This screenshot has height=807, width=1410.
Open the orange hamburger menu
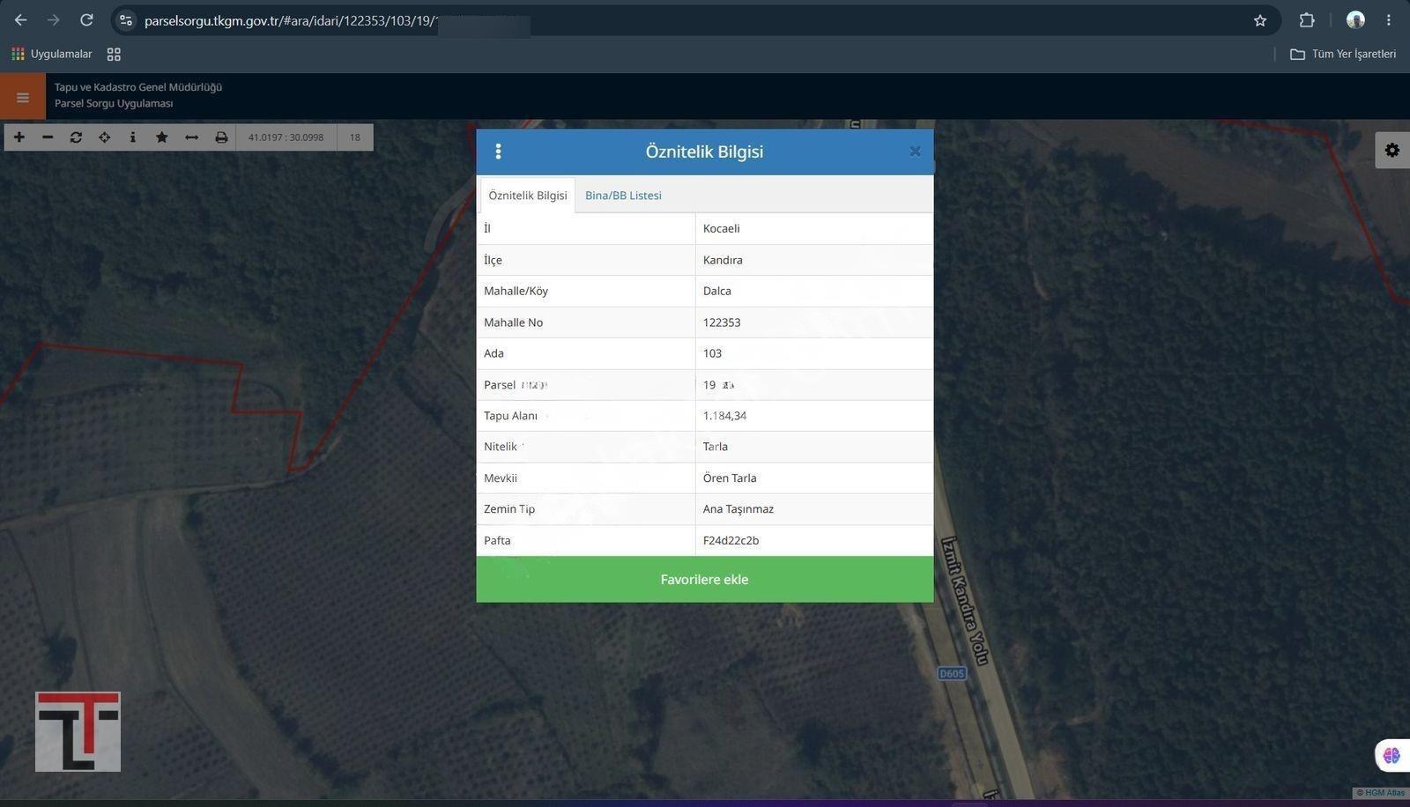23,96
